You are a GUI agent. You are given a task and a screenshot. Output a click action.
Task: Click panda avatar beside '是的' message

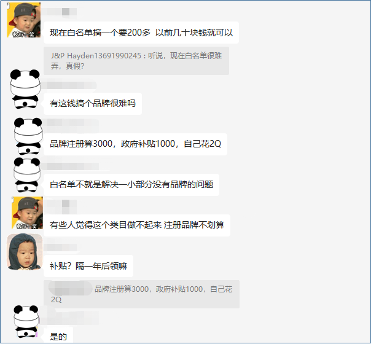(26, 321)
